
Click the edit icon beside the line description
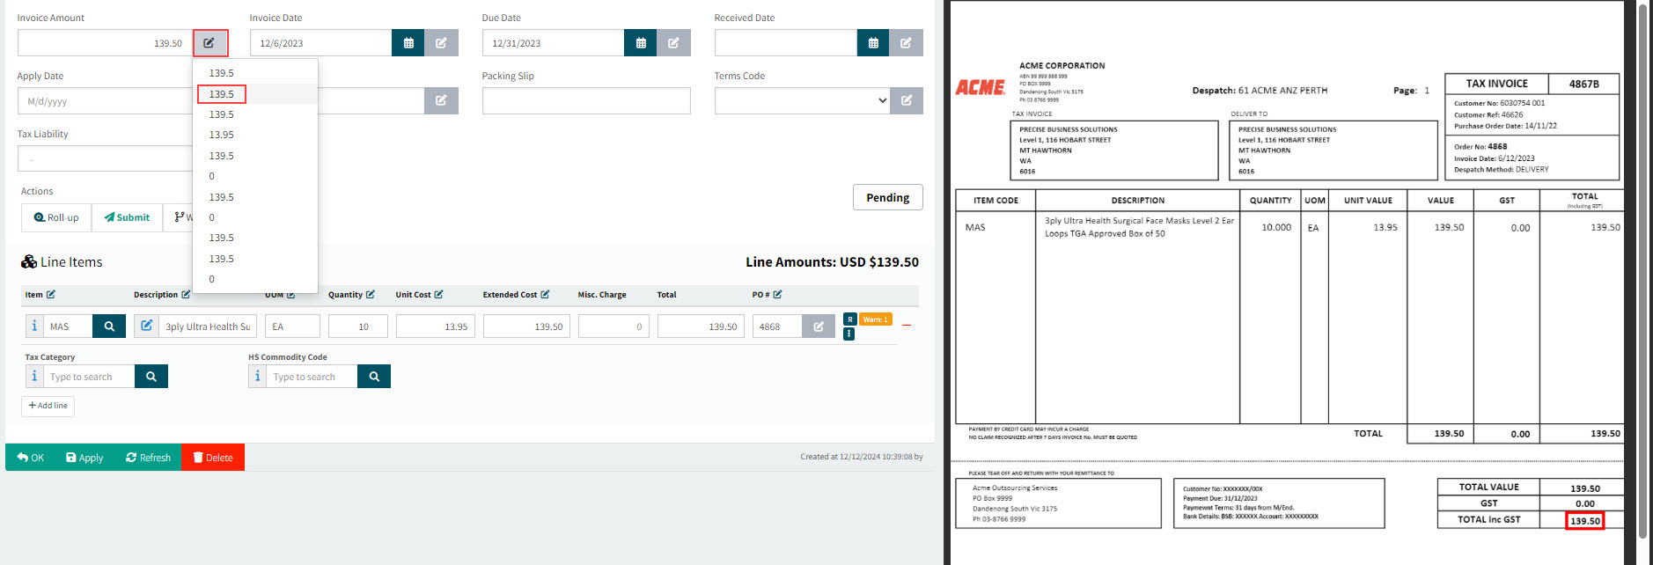tap(147, 326)
